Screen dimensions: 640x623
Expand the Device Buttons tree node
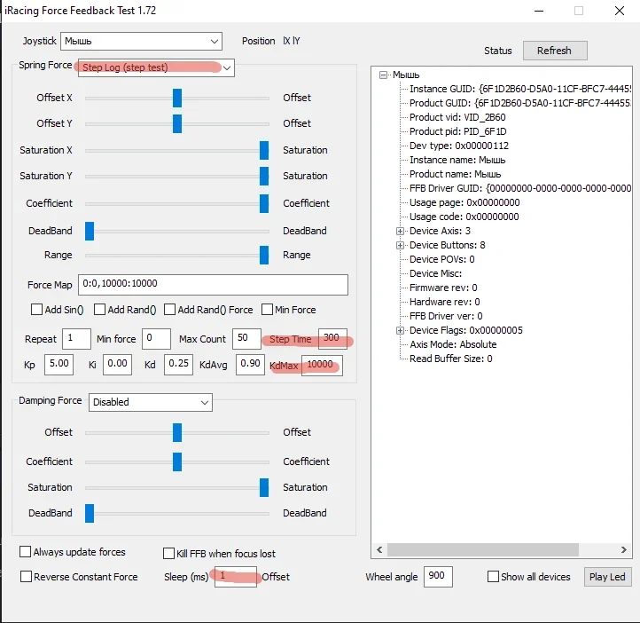[401, 245]
